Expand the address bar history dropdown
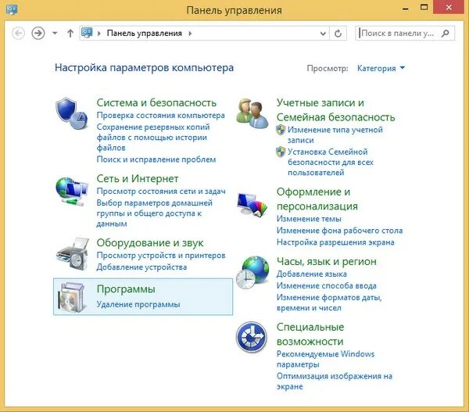469x412 pixels. click(323, 33)
